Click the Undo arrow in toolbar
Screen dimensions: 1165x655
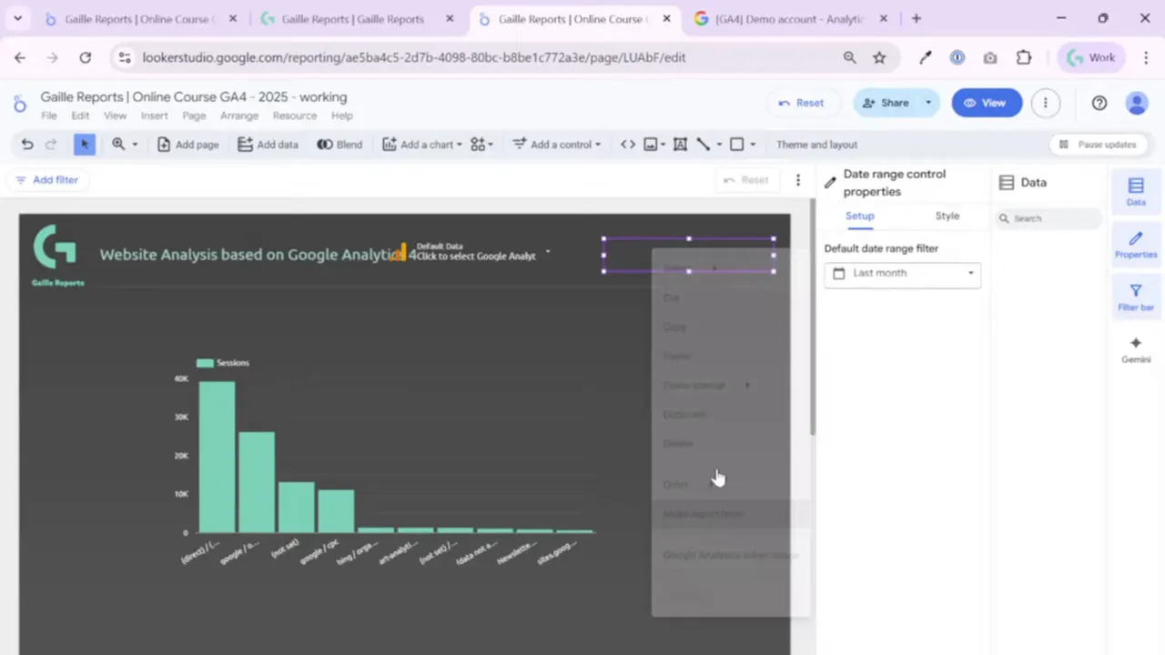[x=27, y=145]
